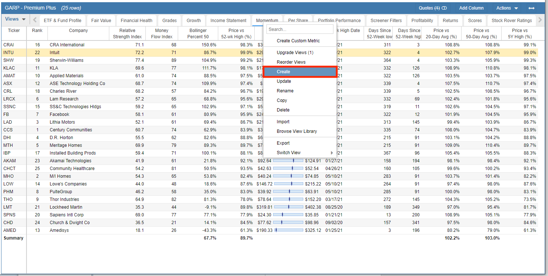
Task: Switch to the ETF & Fund Profile tab
Action: [63, 21]
